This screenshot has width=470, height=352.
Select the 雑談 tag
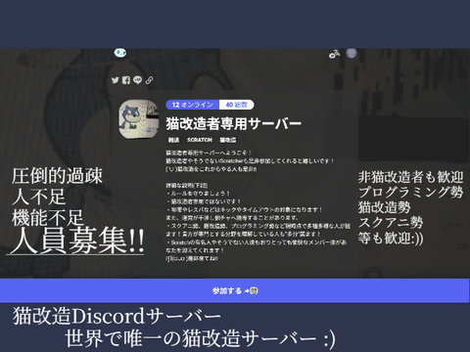173,140
